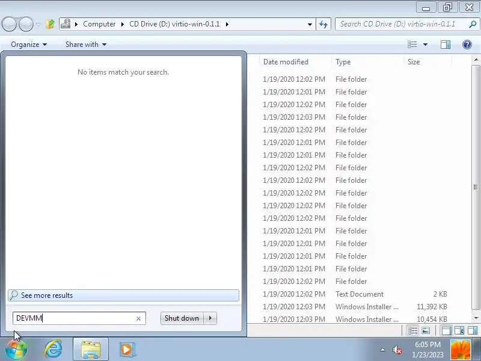
Task: Click the scroll down arrow of the file list
Action: pos(476,318)
